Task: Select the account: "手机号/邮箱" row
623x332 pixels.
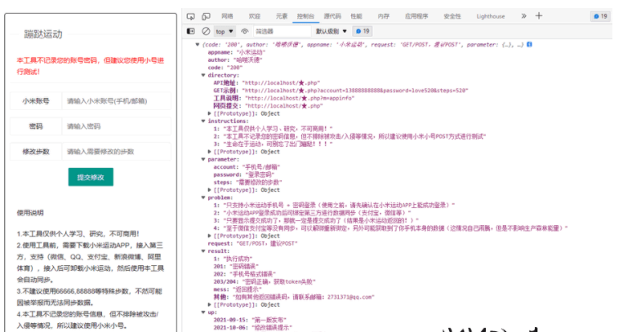Action: point(247,167)
